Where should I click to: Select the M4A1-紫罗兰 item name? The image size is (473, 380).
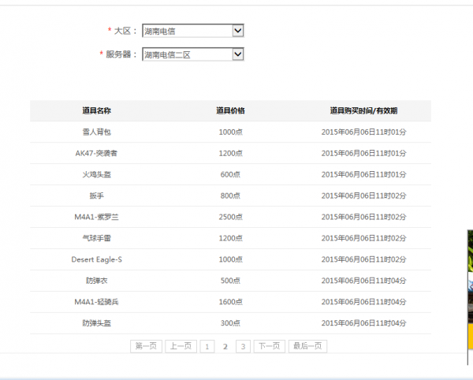click(96, 217)
